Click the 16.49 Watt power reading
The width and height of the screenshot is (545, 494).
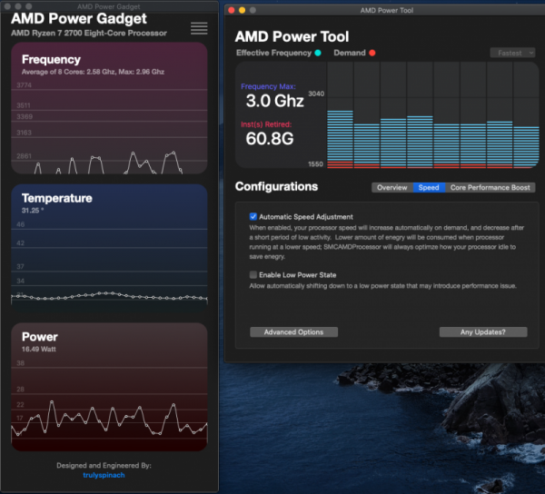38,349
